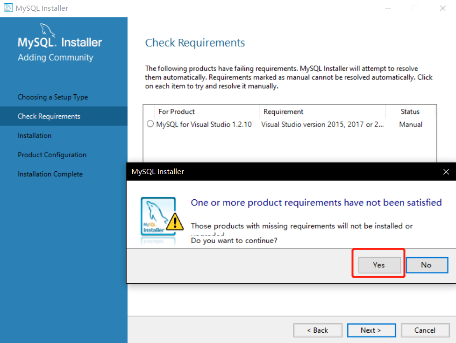Cancel the installation wizard

click(x=425, y=330)
